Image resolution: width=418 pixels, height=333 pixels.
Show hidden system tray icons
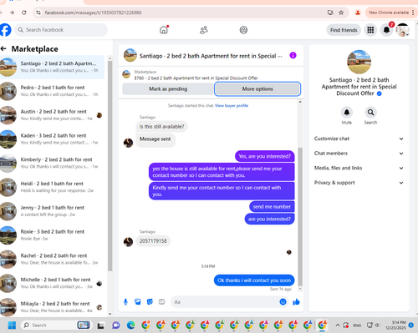pos(337,325)
